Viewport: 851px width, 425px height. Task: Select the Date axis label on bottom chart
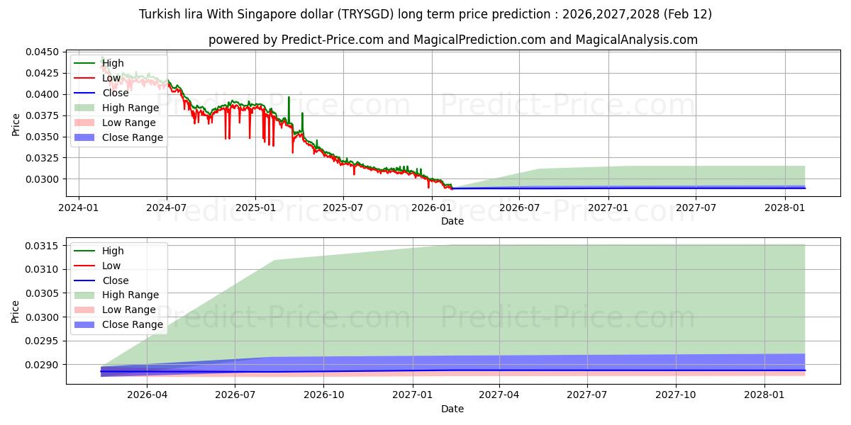[x=454, y=409]
